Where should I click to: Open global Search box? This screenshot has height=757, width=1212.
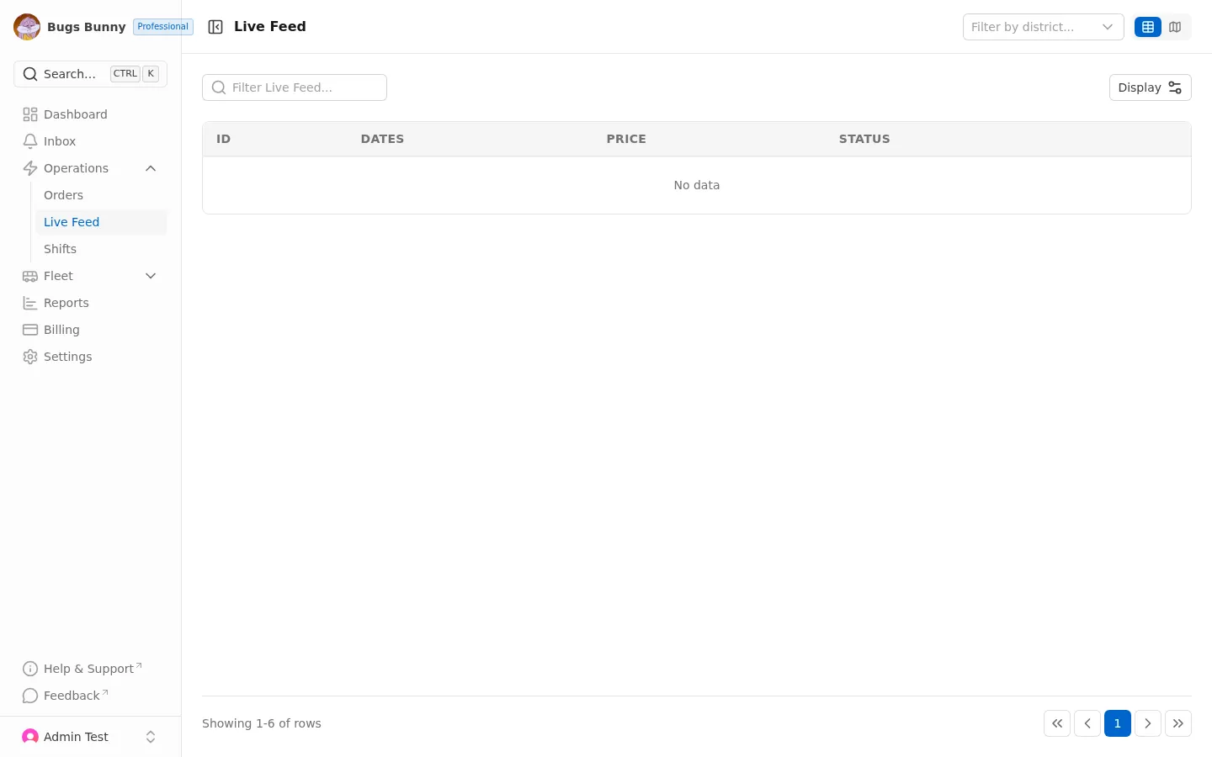[x=90, y=74]
